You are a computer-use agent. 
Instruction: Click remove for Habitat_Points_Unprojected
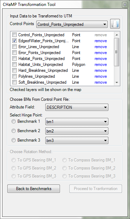pos(100,59)
